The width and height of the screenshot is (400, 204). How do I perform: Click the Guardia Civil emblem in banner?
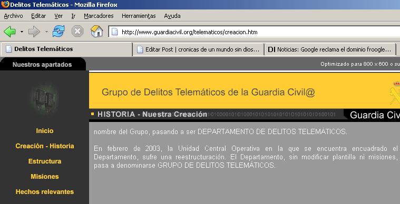pyautogui.click(x=395, y=93)
